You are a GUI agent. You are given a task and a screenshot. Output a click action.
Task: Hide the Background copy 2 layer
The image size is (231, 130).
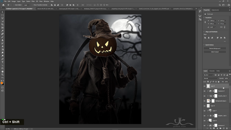pos(204,101)
